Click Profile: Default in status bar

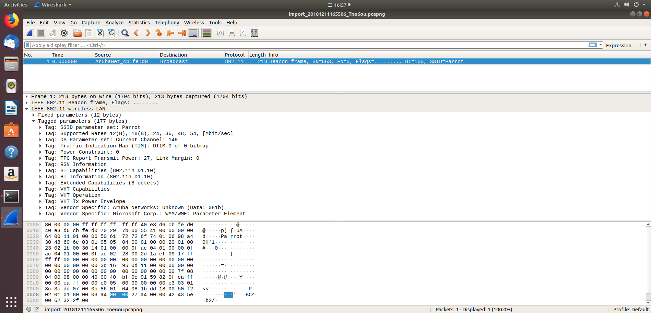(630, 309)
